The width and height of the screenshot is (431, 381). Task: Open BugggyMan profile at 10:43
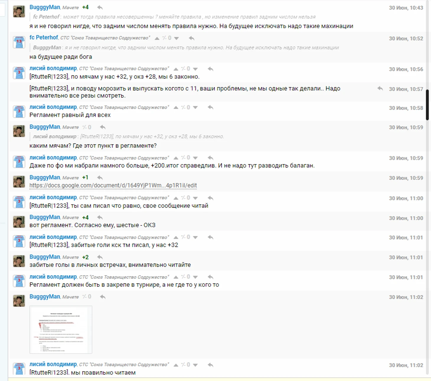[x=45, y=7]
